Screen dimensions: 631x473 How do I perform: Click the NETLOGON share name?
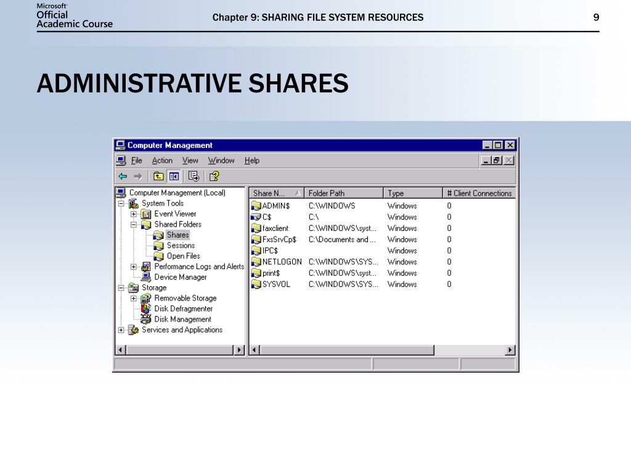282,262
